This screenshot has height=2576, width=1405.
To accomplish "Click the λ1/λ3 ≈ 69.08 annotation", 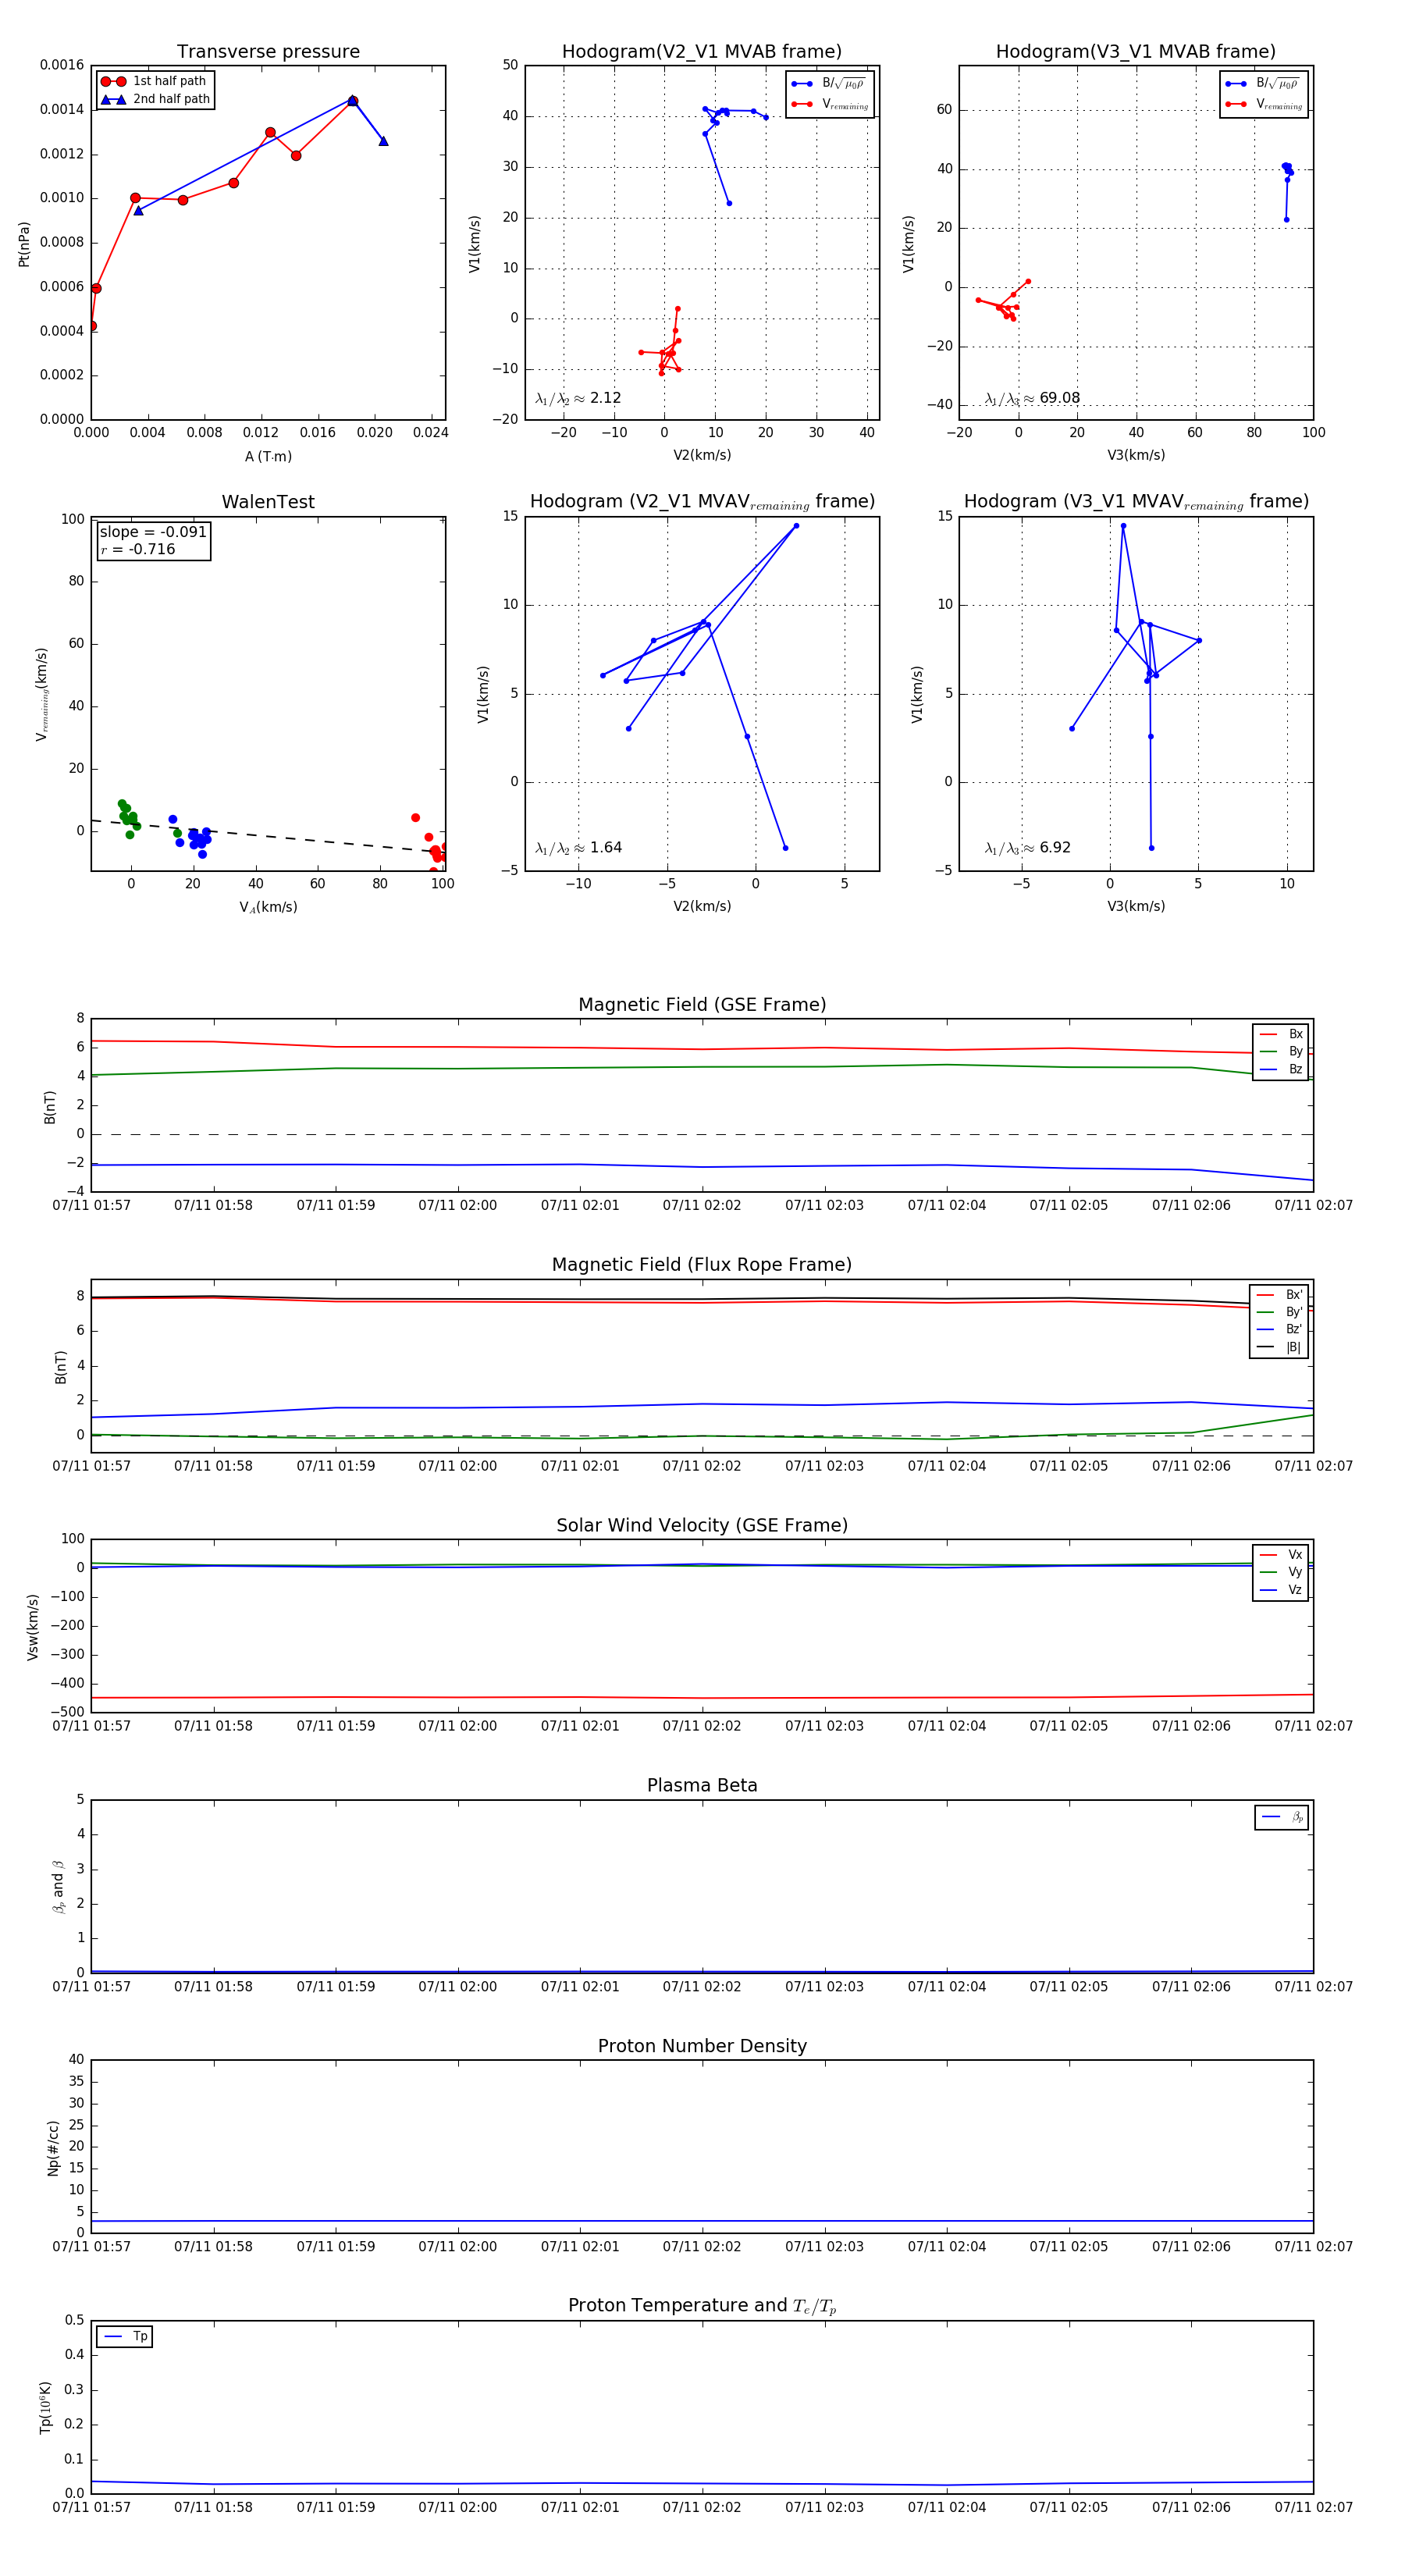I will (1032, 398).
